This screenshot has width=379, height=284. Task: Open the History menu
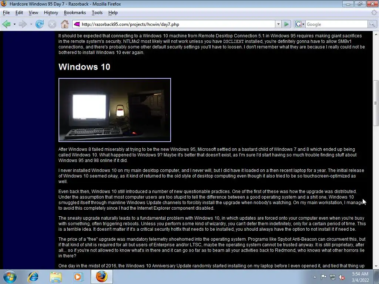coord(51,13)
